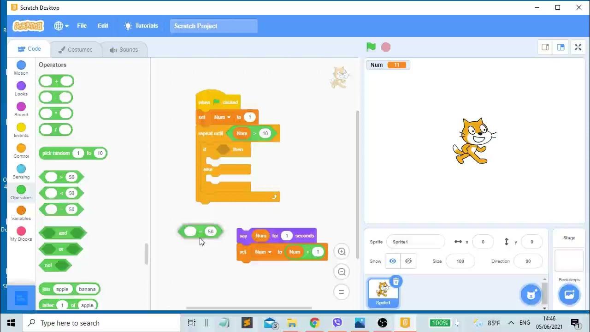Select the Events block category
Image resolution: width=590 pixels, height=332 pixels.
[21, 130]
